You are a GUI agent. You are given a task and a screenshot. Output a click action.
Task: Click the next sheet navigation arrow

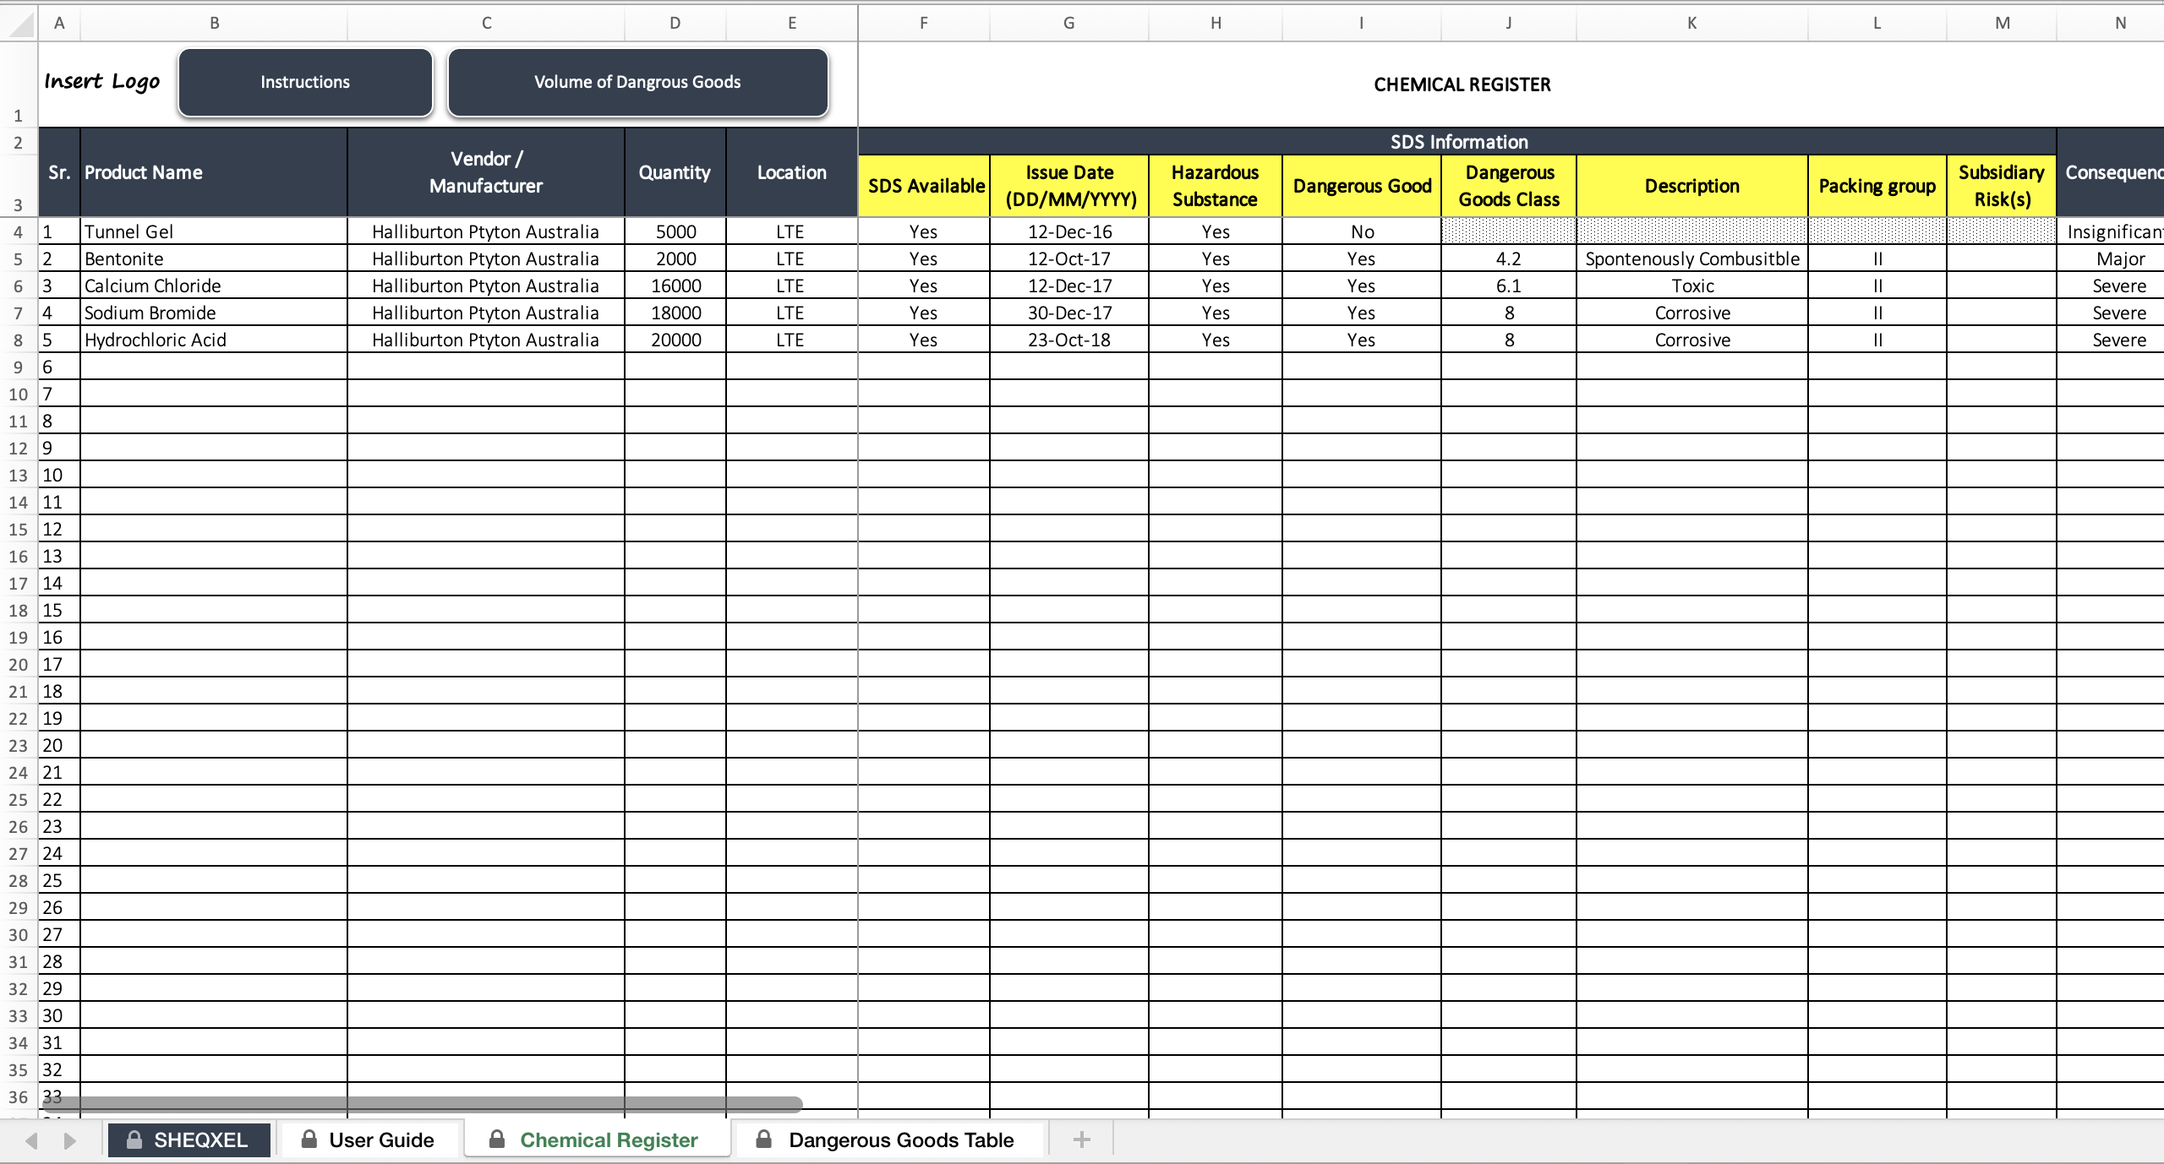point(69,1140)
